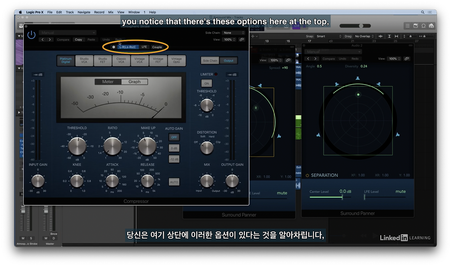451x266 pixels.
Task: Toggle the Separation power icon in Surround Panner
Action: tap(307, 175)
